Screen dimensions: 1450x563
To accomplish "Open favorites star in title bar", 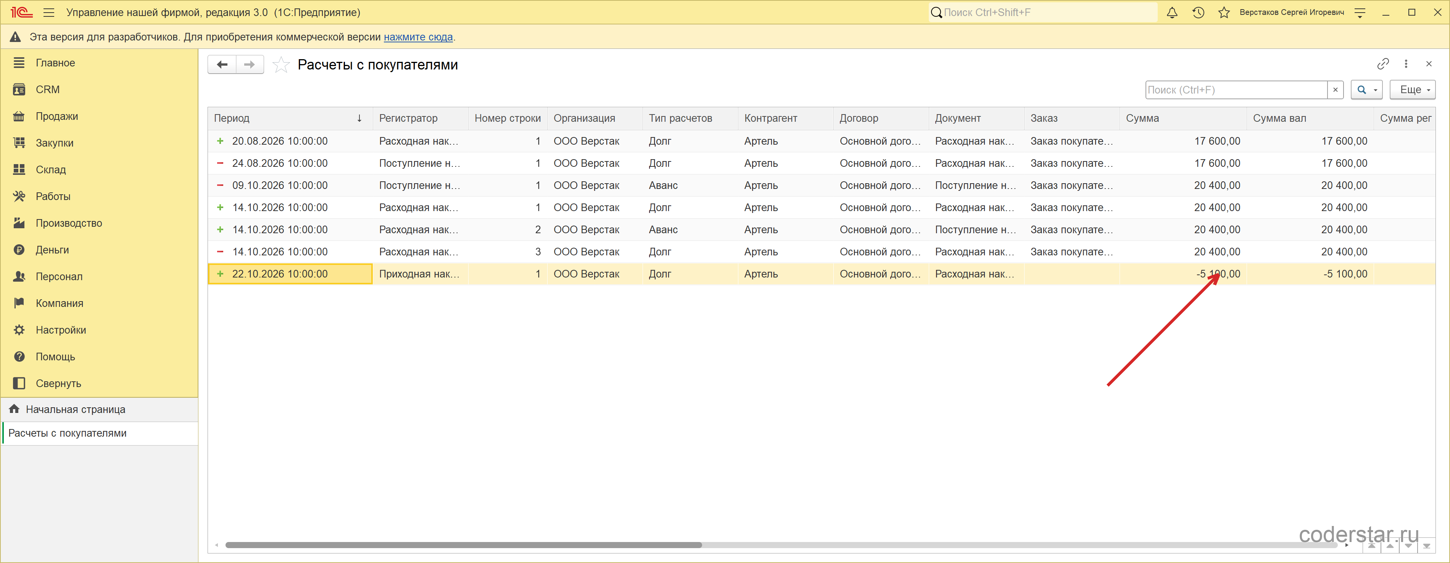I will coord(1224,12).
